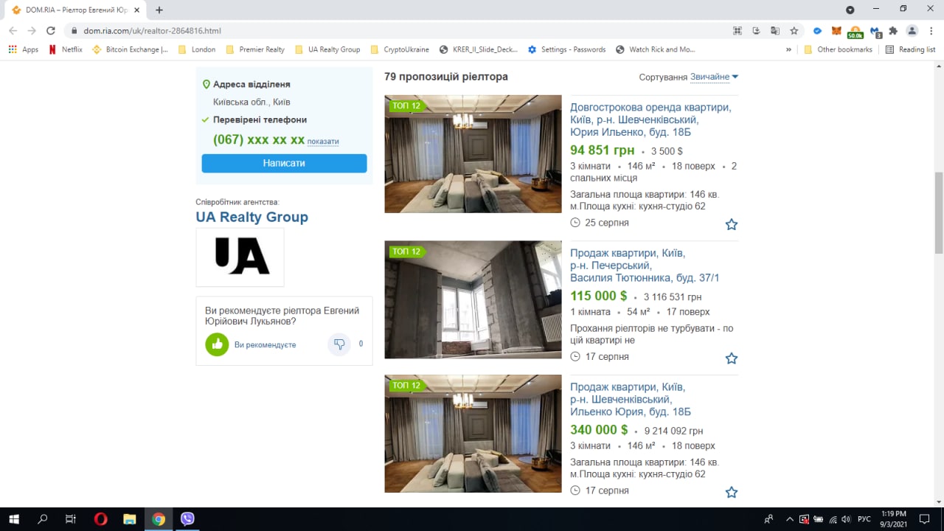Click the 115 000 $ price
The width and height of the screenshot is (944, 531).
click(x=598, y=296)
